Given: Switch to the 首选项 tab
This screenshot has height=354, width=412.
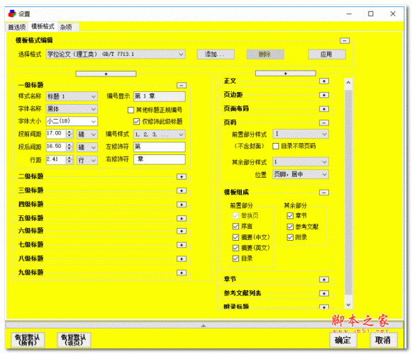Looking at the screenshot, I should click(17, 27).
